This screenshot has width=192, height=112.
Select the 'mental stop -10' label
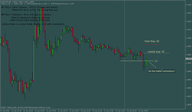point(156,52)
